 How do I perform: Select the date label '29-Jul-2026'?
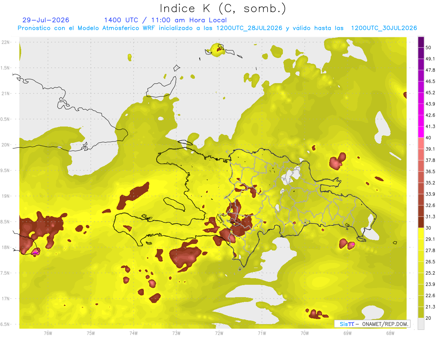tap(46, 20)
